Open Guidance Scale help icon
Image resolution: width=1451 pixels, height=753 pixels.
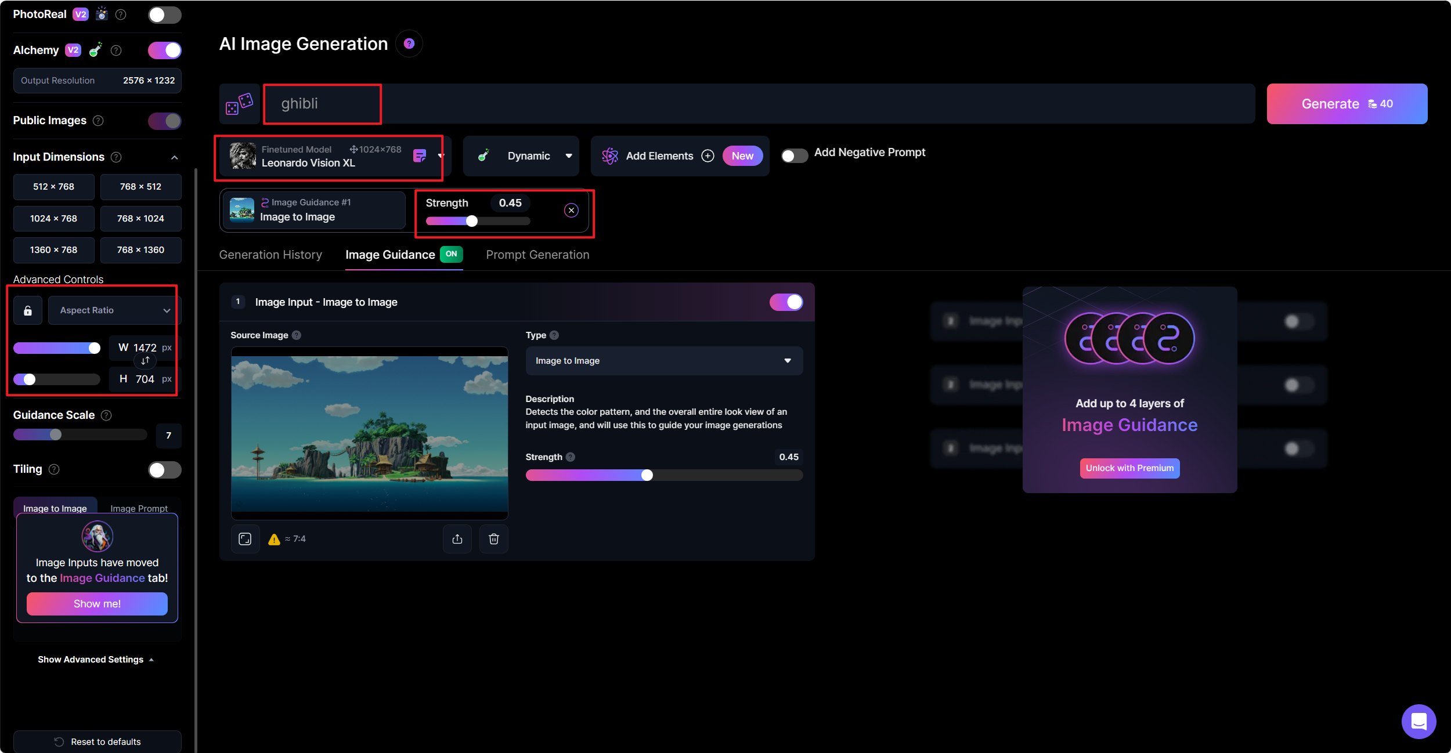pyautogui.click(x=106, y=415)
